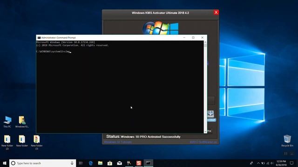Open the Windows Start menu
The image size is (298, 167).
click(x=5, y=163)
